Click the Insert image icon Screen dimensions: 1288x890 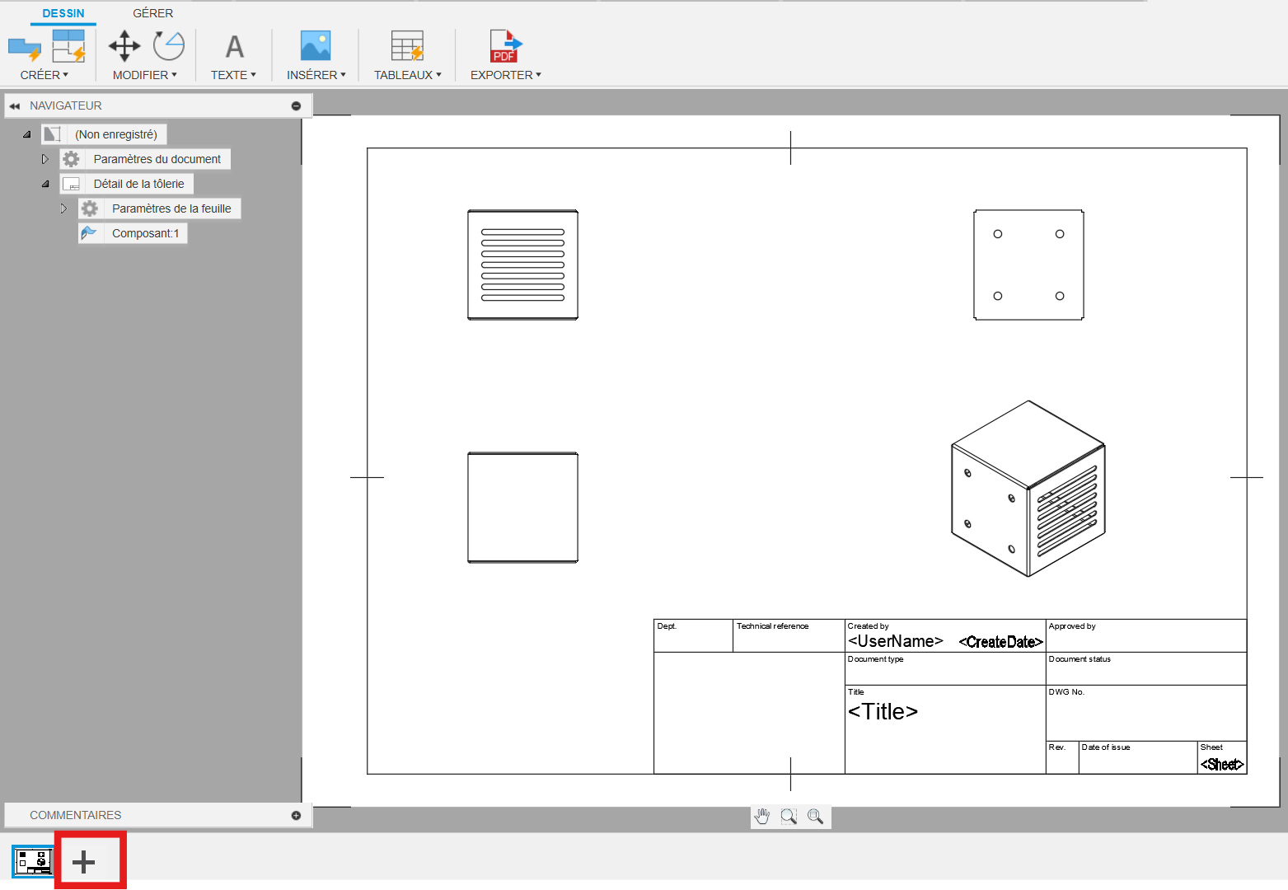click(x=316, y=46)
